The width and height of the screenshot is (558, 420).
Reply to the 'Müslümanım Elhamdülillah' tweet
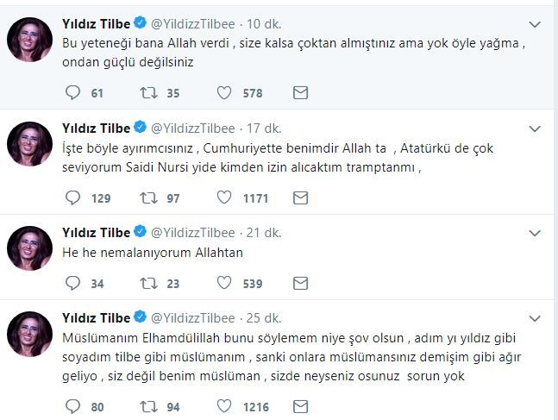tap(73, 407)
